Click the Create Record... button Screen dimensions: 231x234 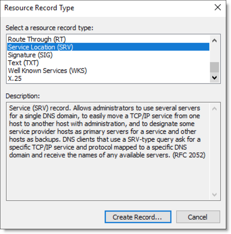pos(138,217)
